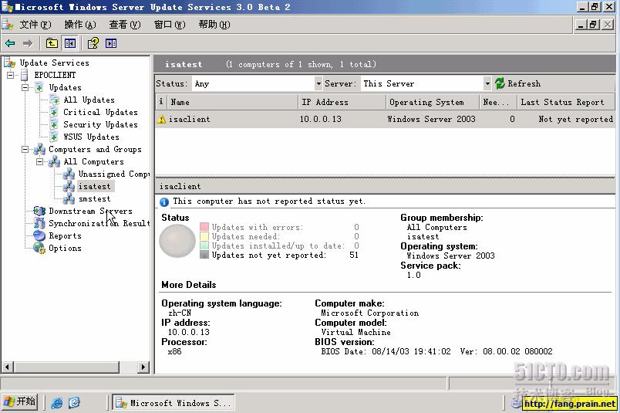Collapse the All Computers node
The image size is (620, 413).
point(39,161)
